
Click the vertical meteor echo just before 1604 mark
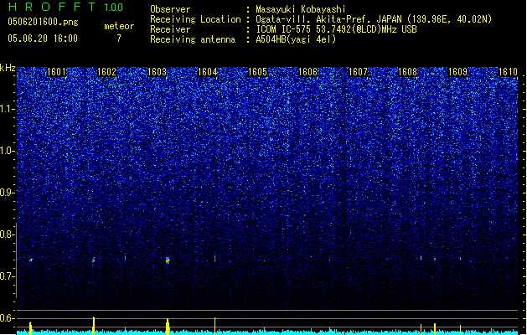click(x=215, y=258)
